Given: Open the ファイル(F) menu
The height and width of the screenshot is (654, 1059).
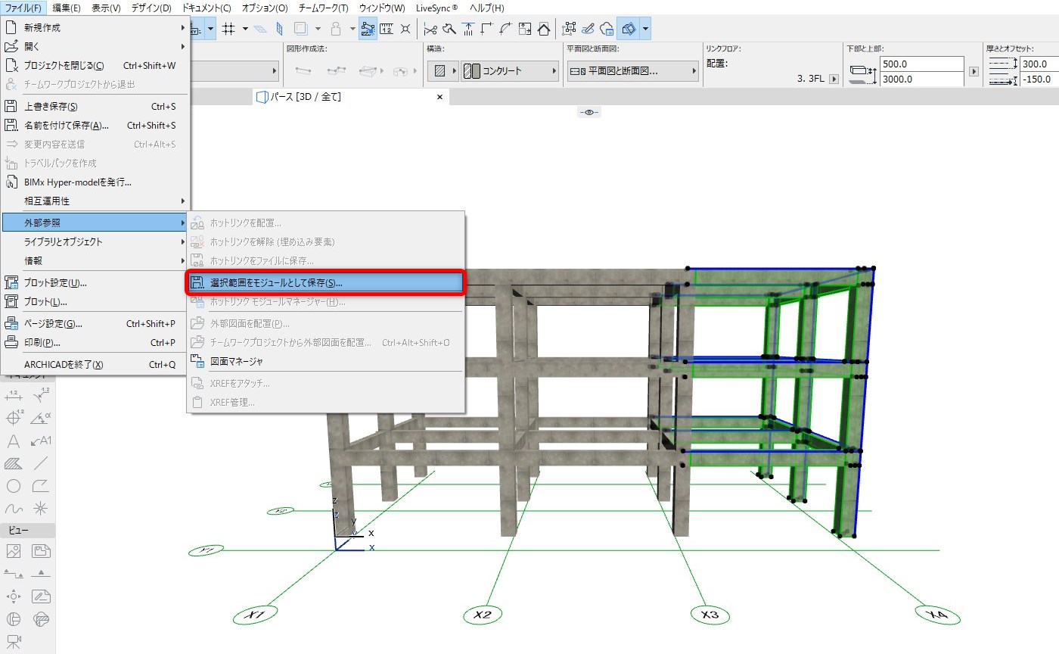Looking at the screenshot, I should [x=24, y=8].
